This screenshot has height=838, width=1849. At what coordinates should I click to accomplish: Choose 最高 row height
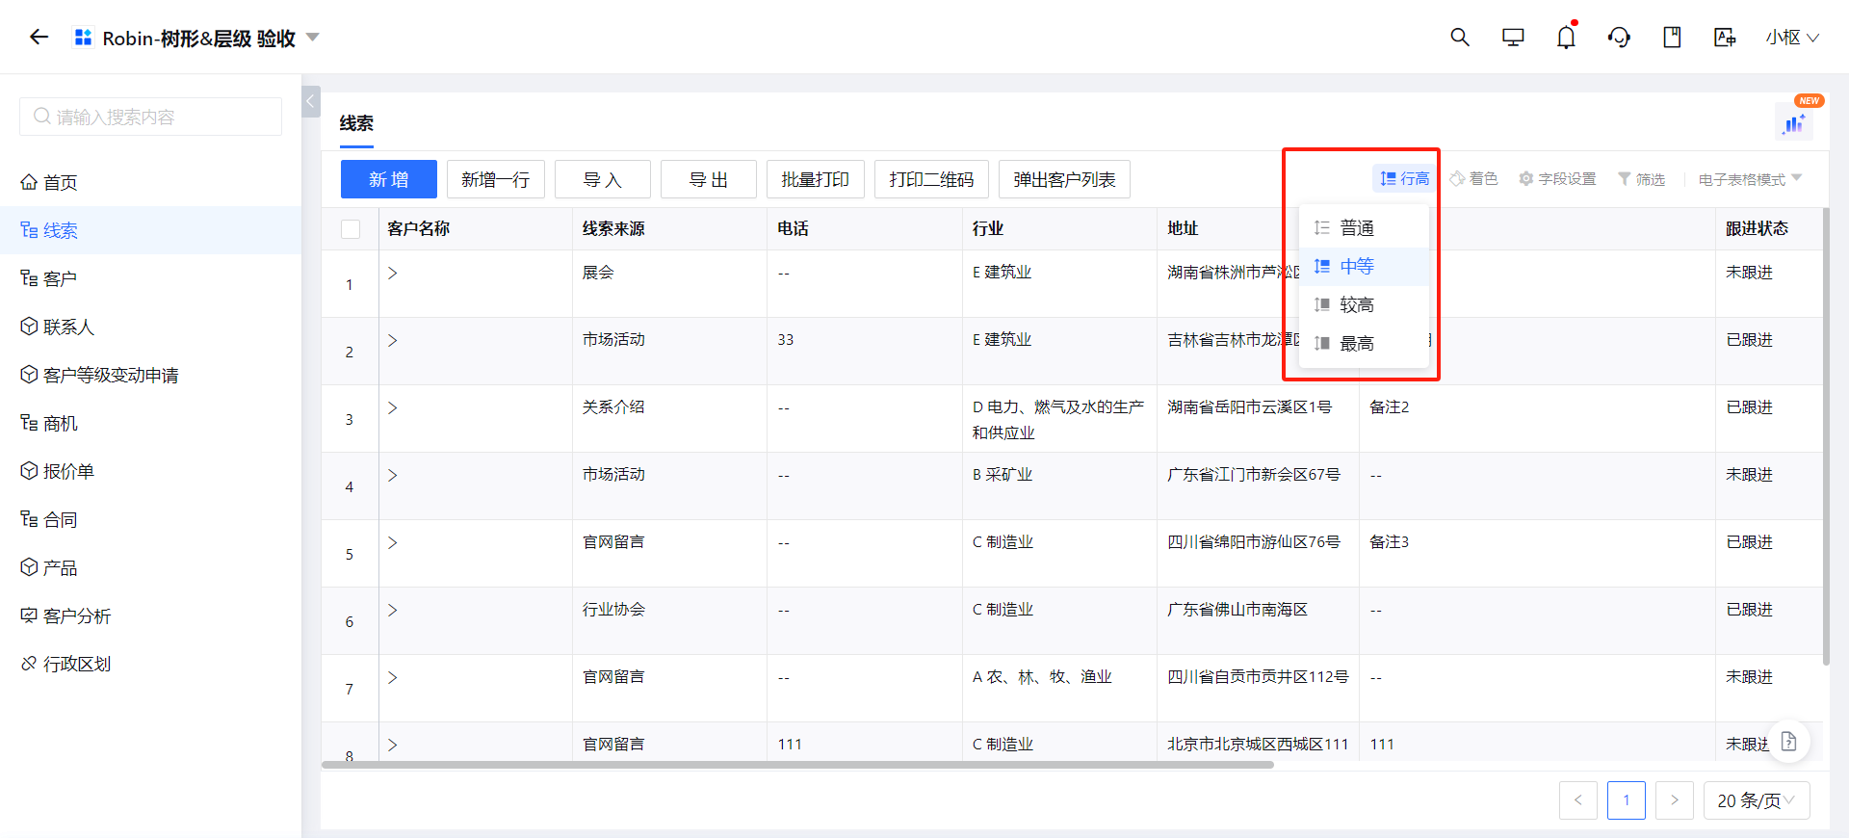[x=1364, y=344]
